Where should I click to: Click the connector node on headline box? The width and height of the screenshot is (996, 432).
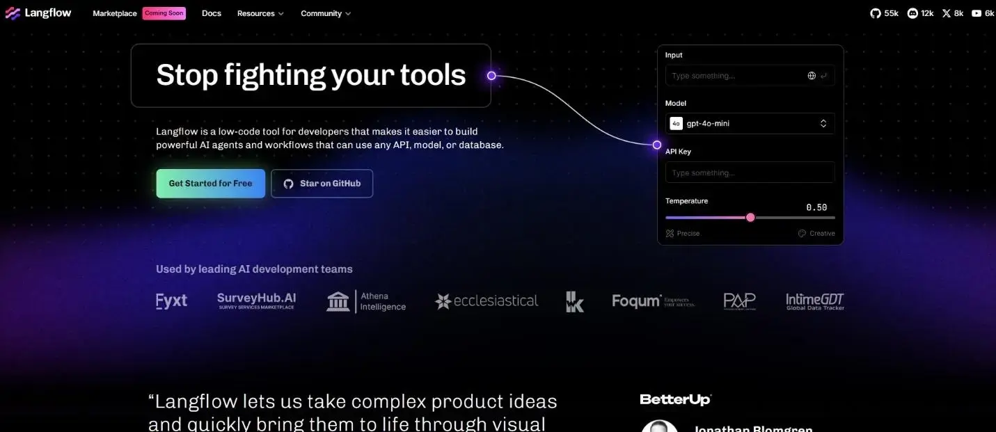coord(491,76)
